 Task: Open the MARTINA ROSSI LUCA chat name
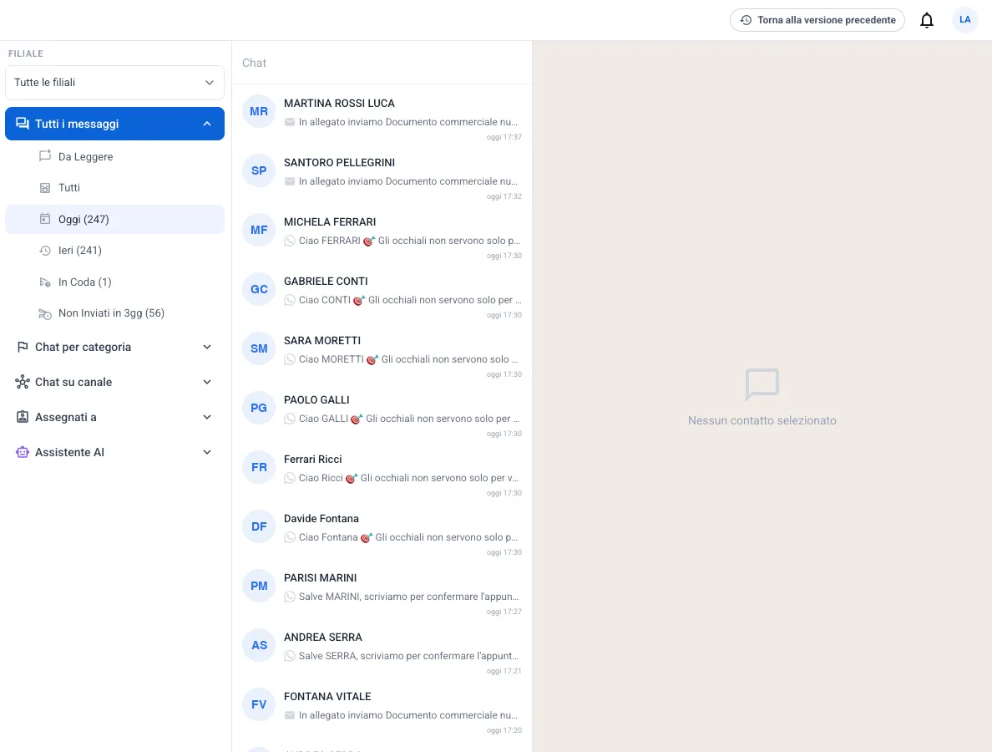pos(339,103)
